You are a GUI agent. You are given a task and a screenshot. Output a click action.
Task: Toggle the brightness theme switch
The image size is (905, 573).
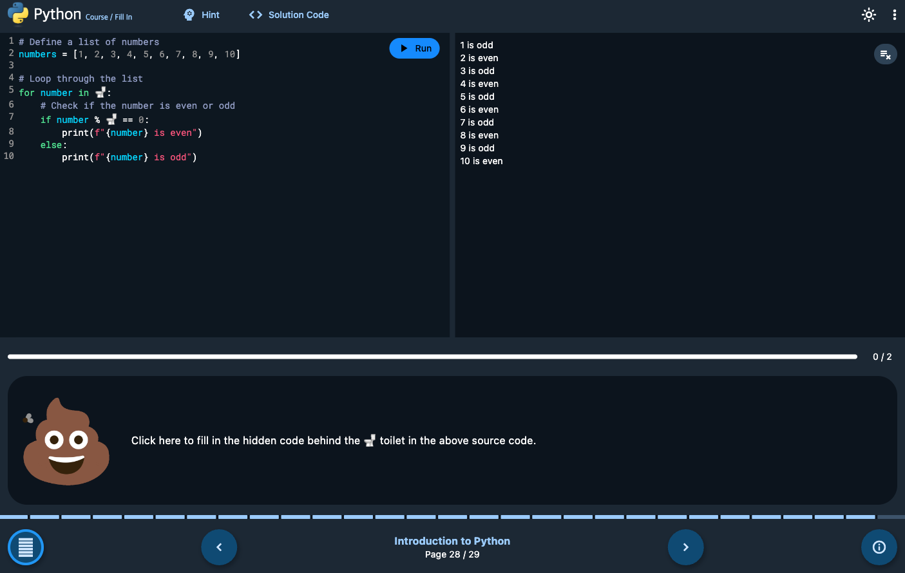tap(869, 14)
